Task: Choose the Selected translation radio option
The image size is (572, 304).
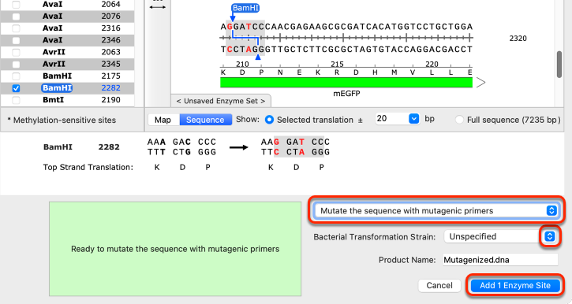Action: pyautogui.click(x=269, y=120)
